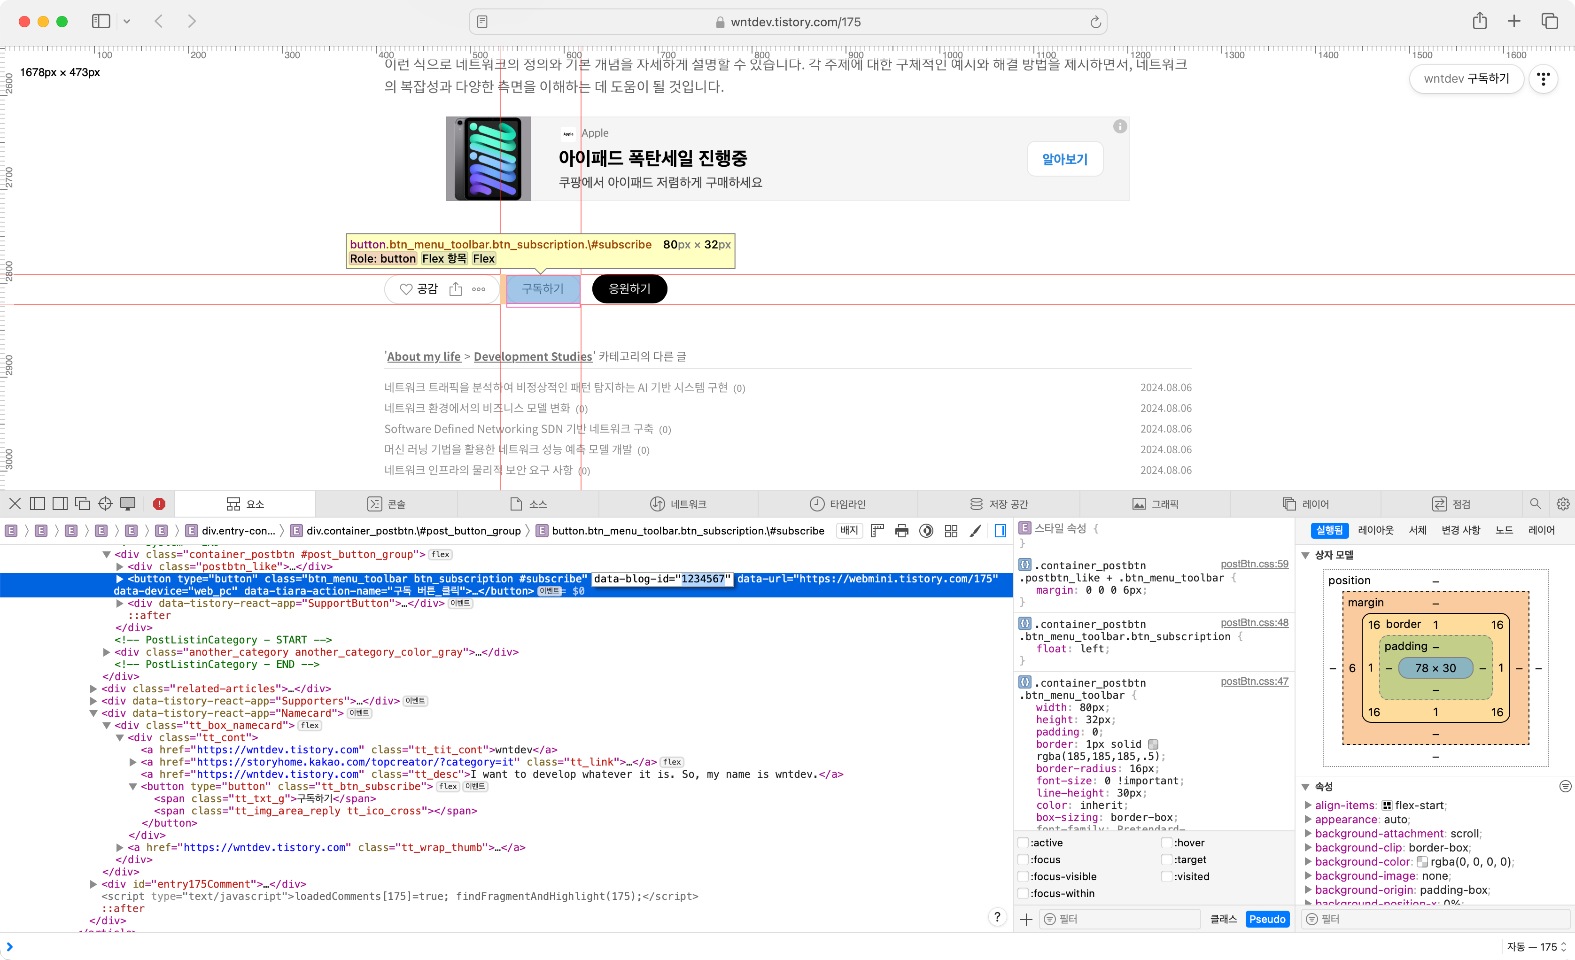The width and height of the screenshot is (1575, 960).
Task: Check the :hover pseudo-class checkbox
Action: point(1166,843)
